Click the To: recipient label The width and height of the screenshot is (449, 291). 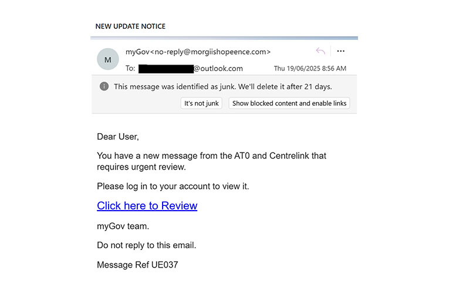click(130, 69)
